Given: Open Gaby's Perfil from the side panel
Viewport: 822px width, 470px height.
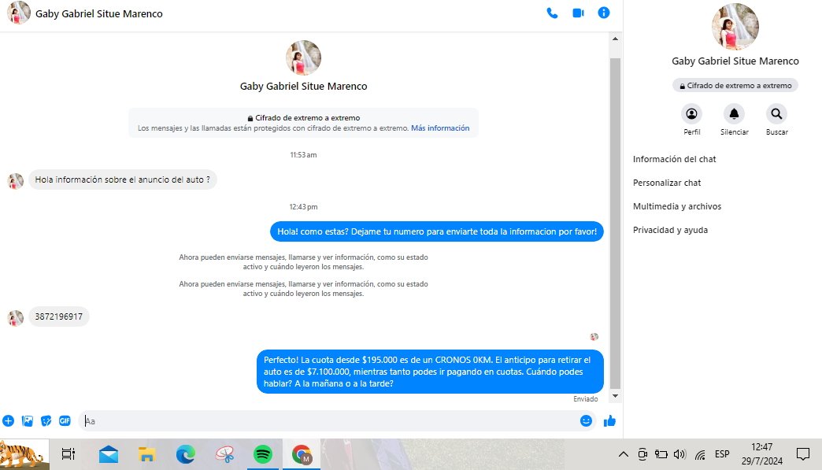Looking at the screenshot, I should pyautogui.click(x=691, y=114).
